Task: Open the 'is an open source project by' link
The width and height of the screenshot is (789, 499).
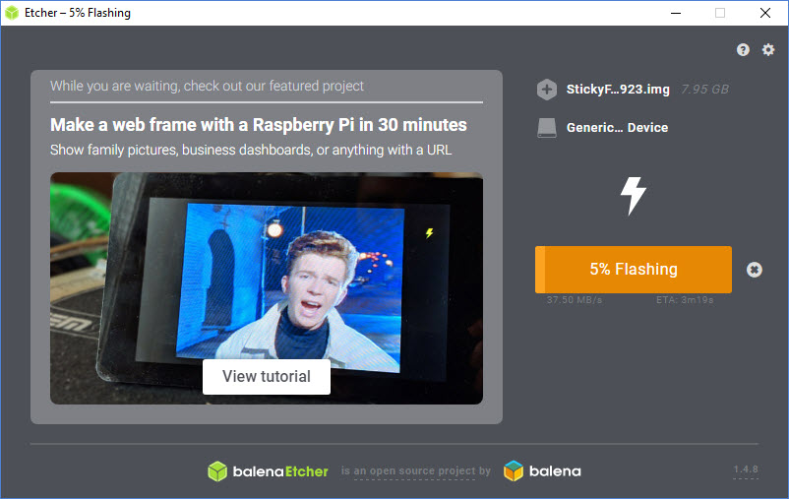Action: [x=415, y=470]
